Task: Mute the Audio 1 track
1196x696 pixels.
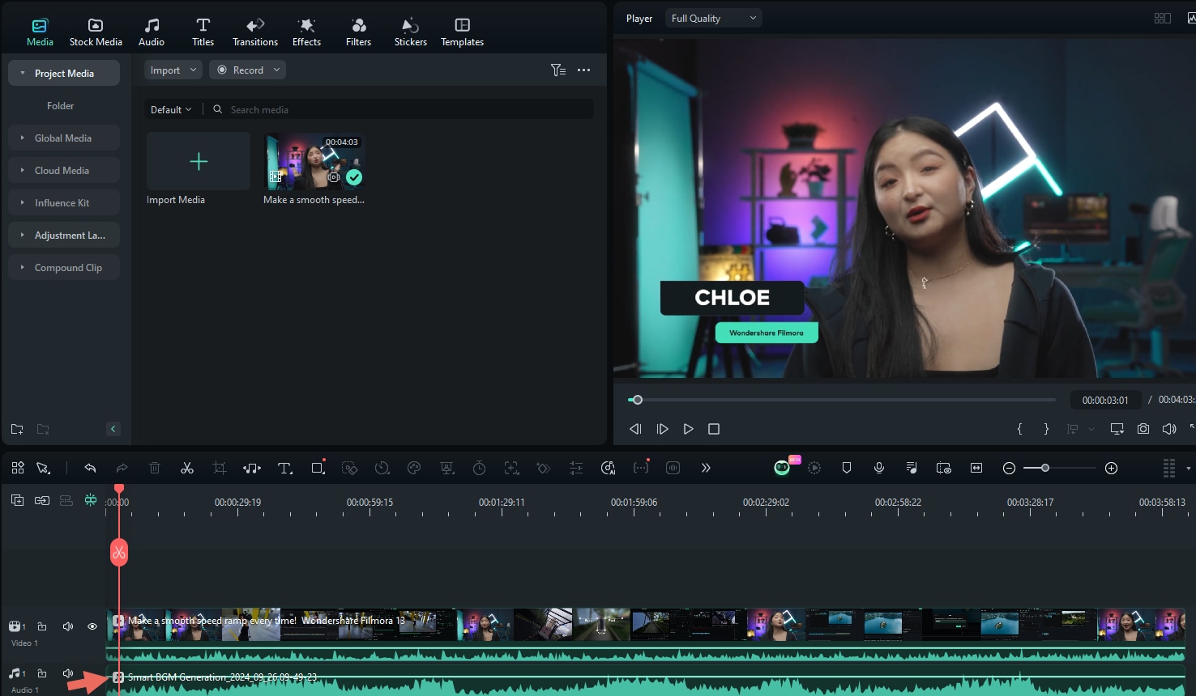Action: pyautogui.click(x=68, y=673)
